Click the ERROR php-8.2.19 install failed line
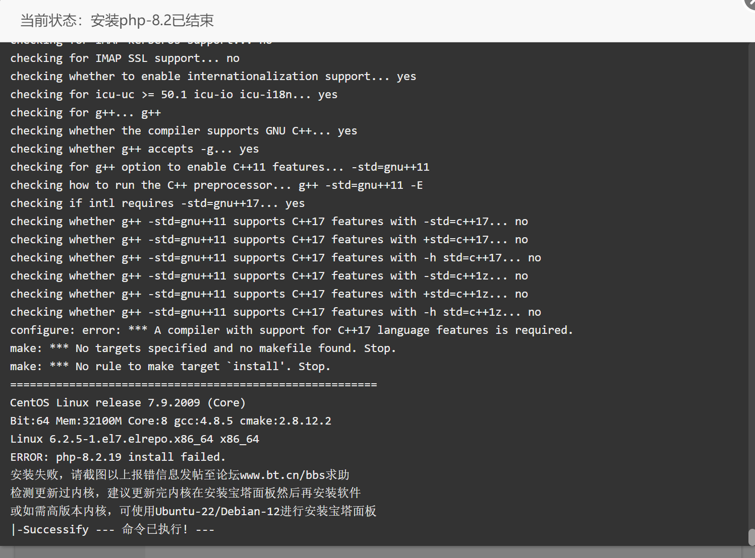 point(118,457)
